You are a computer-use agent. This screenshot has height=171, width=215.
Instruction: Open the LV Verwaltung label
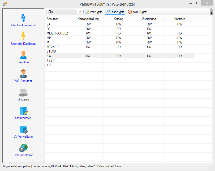point(23,137)
